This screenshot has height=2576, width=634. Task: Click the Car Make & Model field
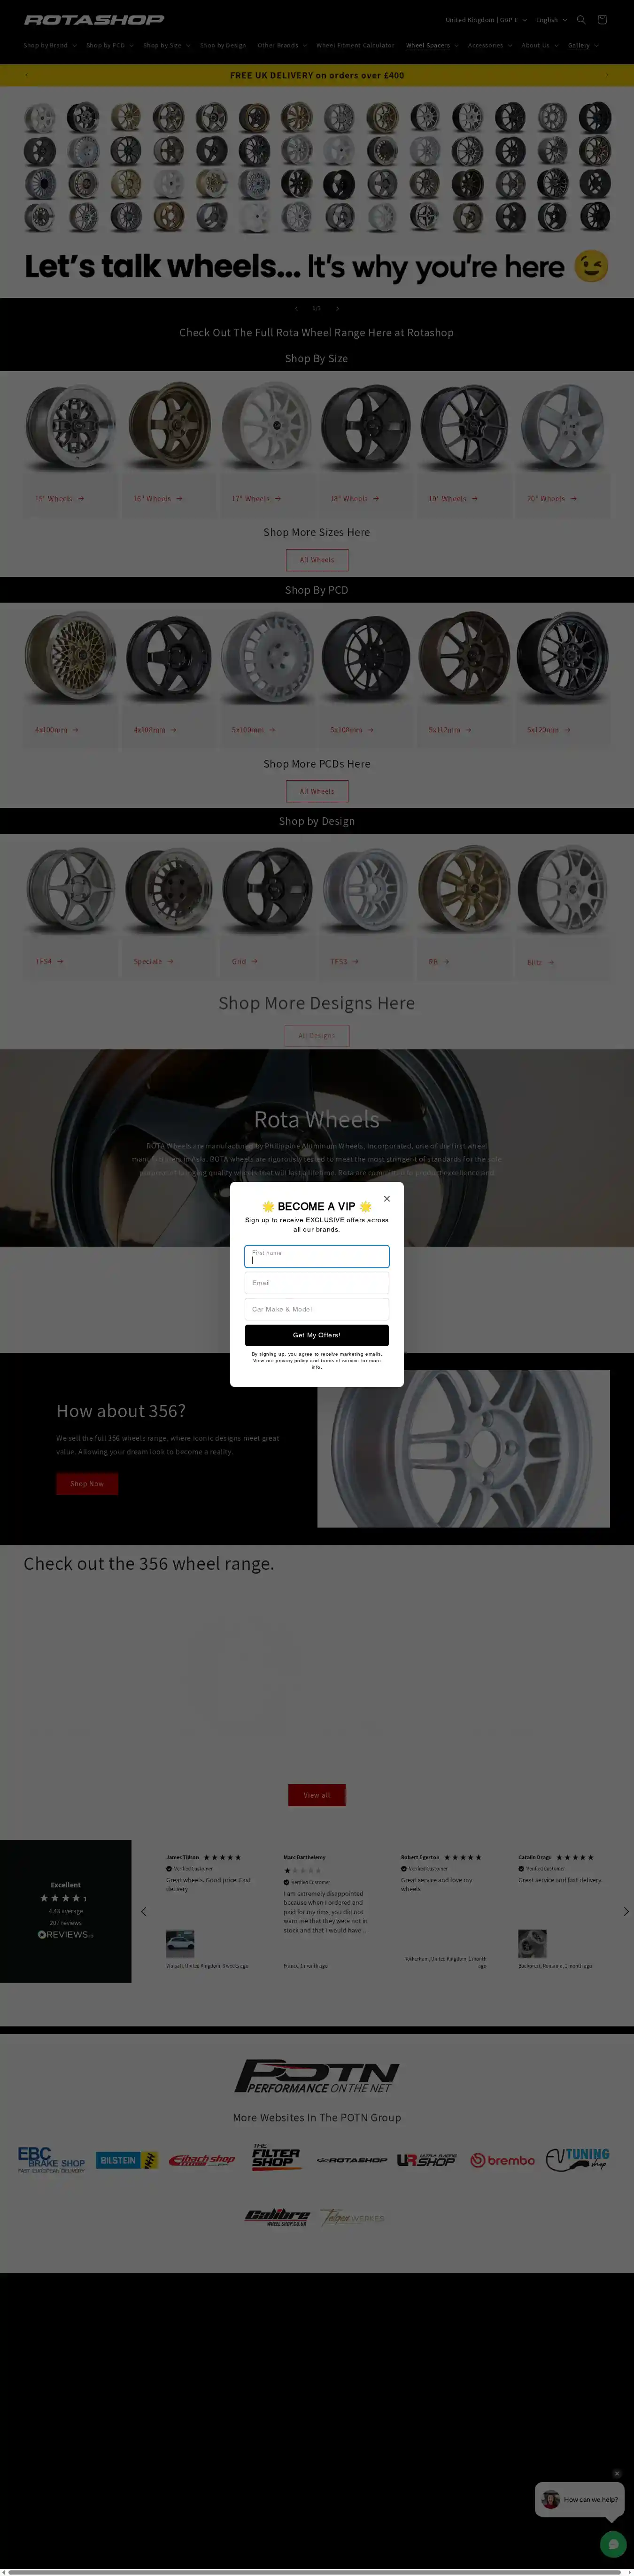(317, 1309)
